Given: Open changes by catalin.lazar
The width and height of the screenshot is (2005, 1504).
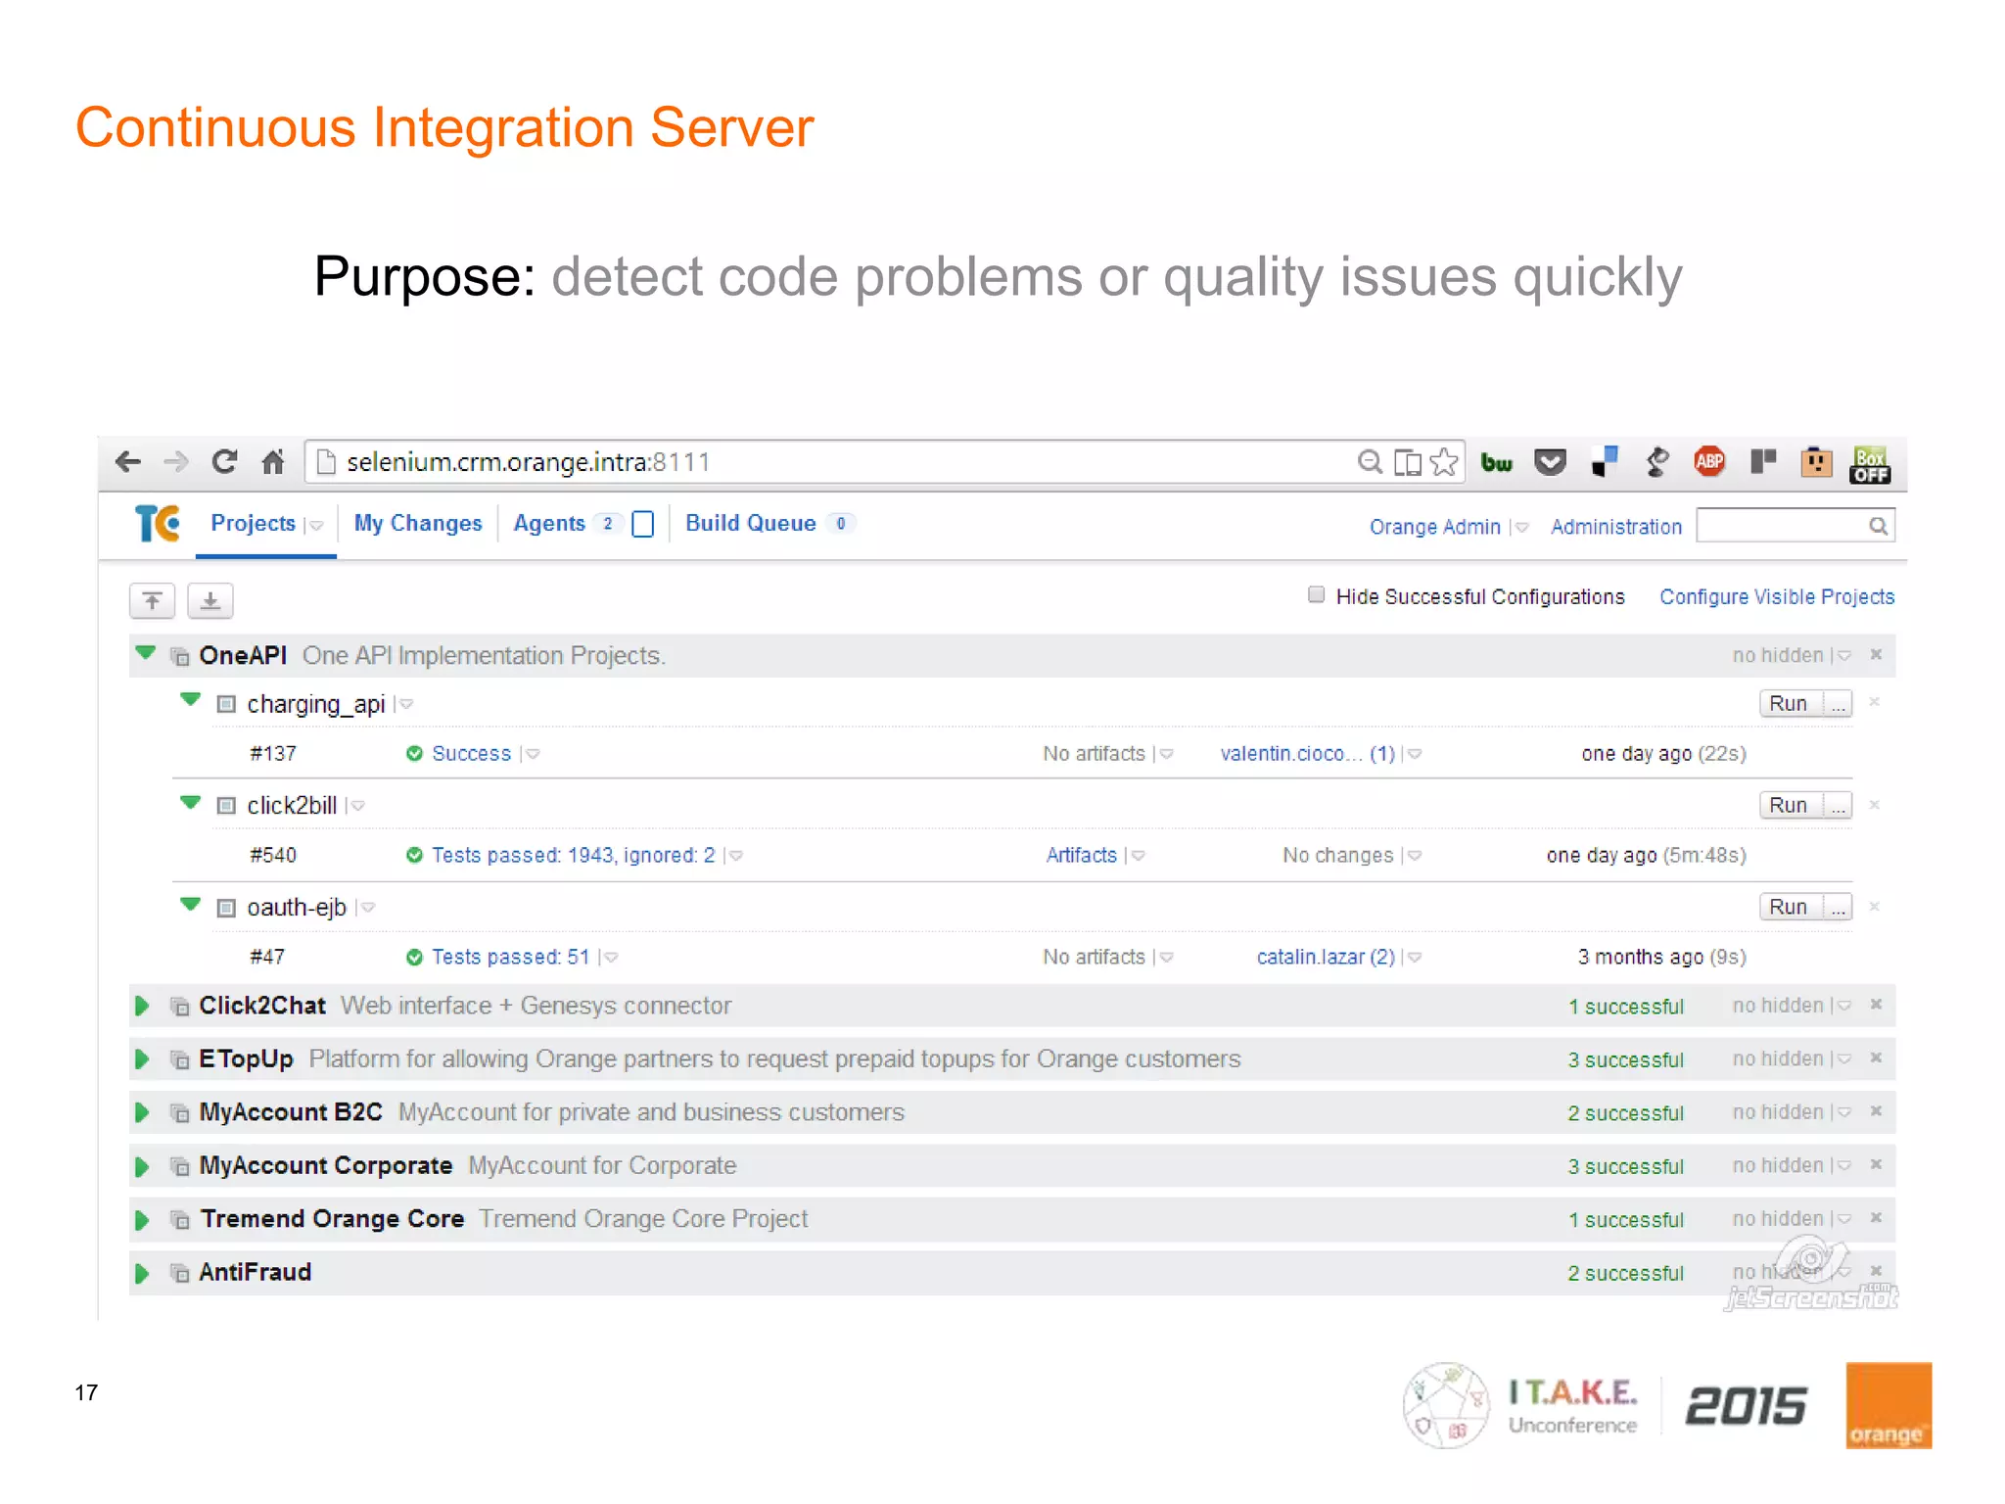Looking at the screenshot, I should click(x=1326, y=957).
